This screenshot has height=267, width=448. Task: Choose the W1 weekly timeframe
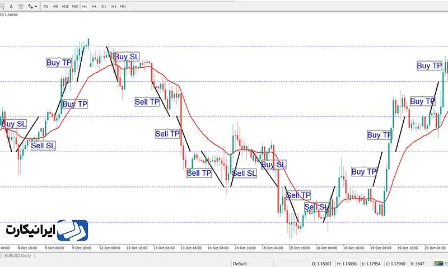[x=113, y=7]
